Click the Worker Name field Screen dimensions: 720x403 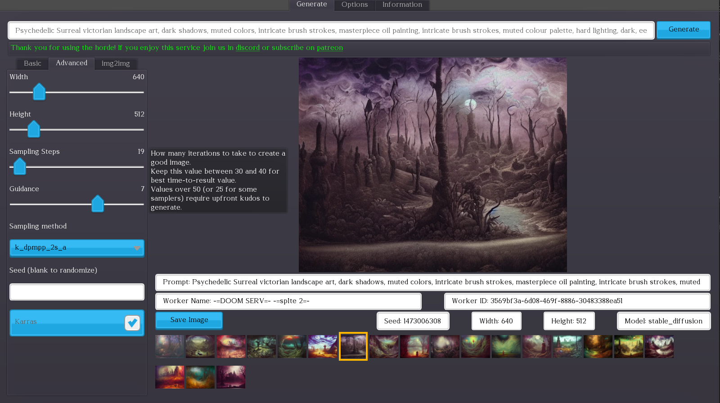click(288, 301)
